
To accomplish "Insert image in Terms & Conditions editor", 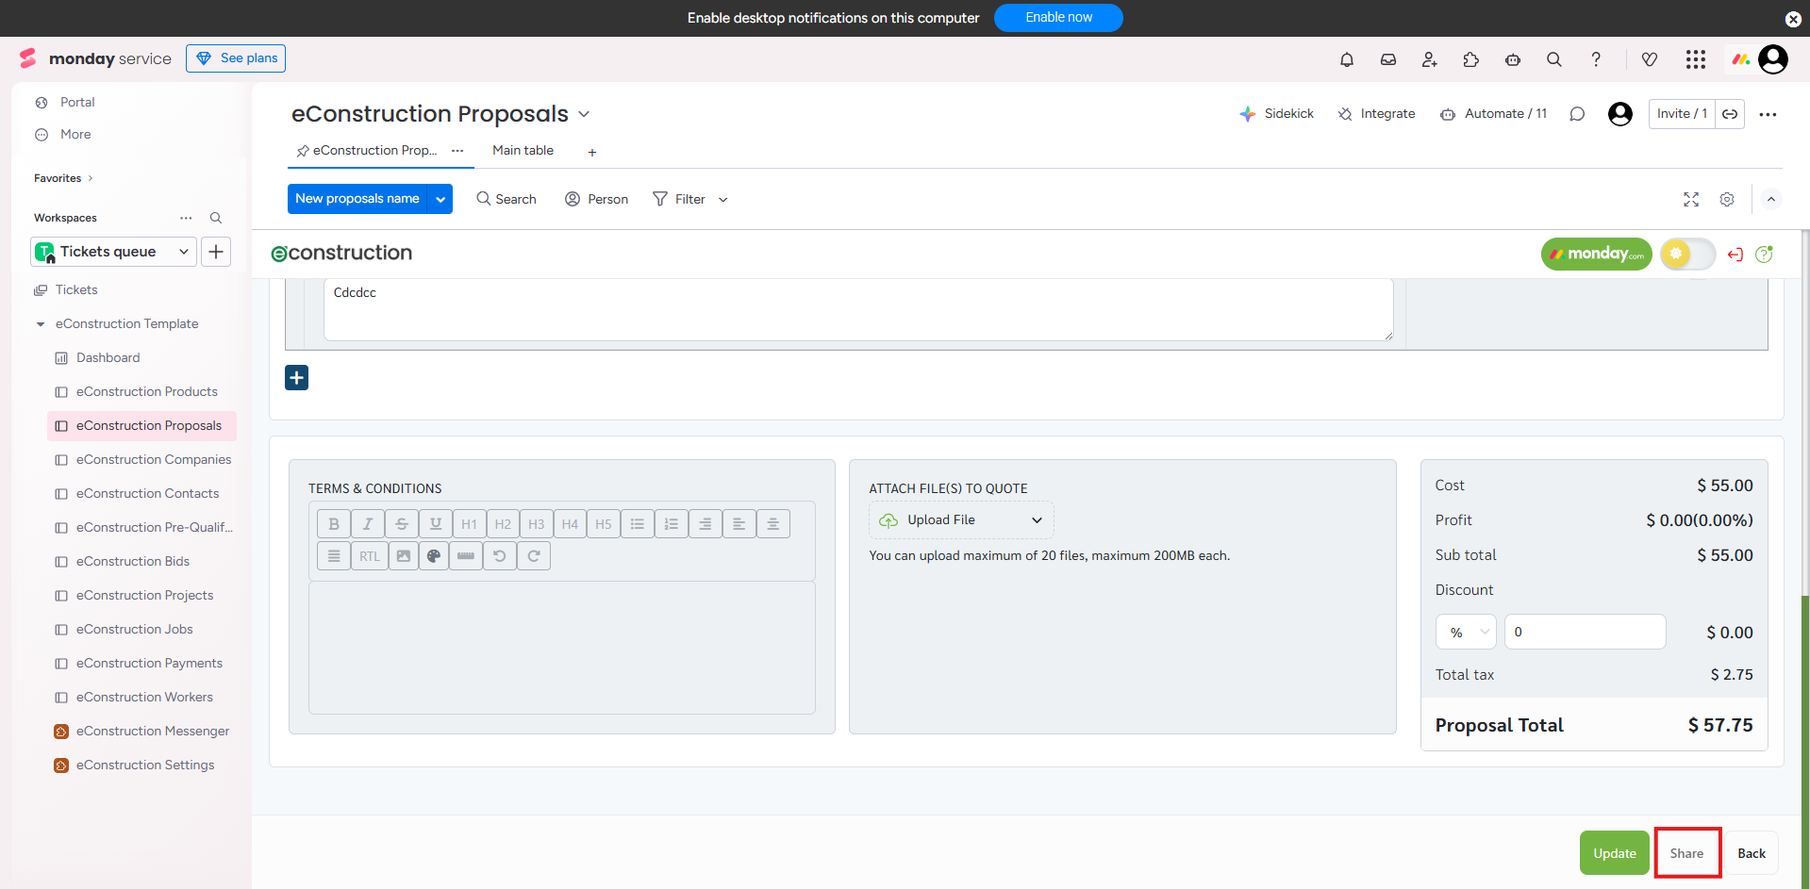I will (403, 556).
